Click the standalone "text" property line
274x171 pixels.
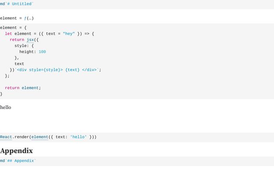point(19,64)
